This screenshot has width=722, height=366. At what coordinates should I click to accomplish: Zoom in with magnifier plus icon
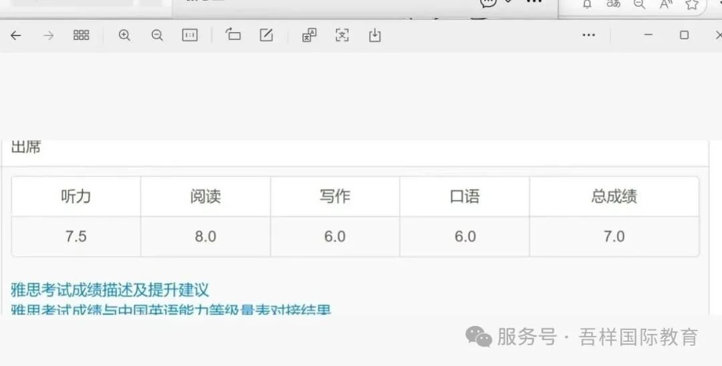pos(124,35)
